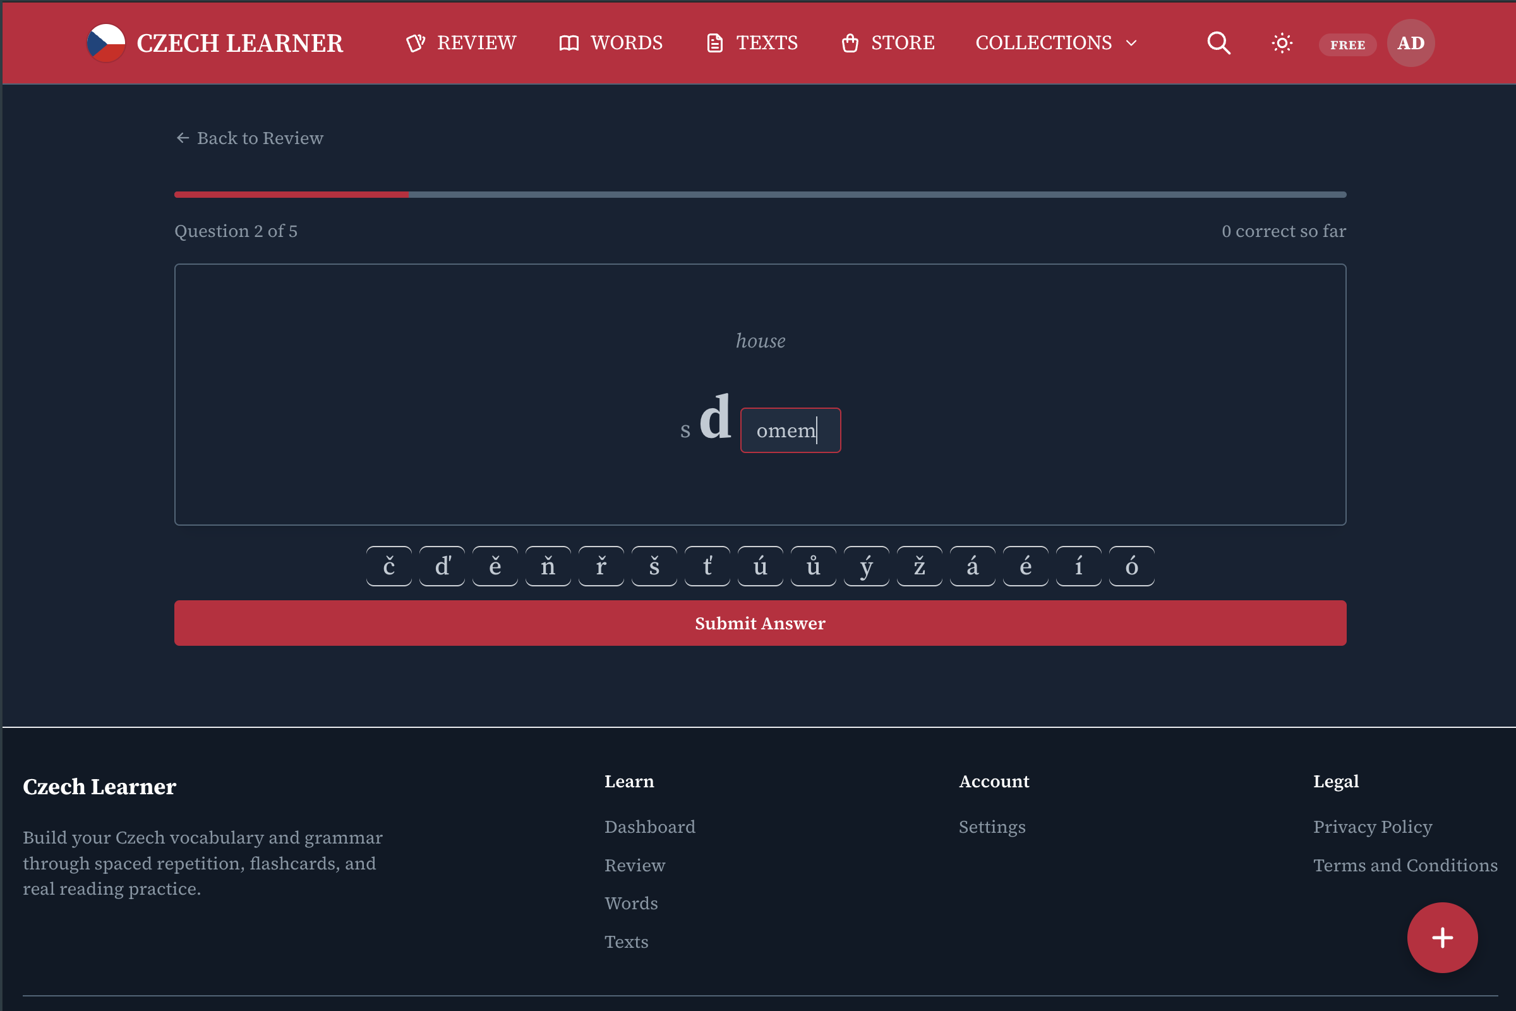Image resolution: width=1516 pixels, height=1011 pixels.
Task: Insert the ž character key
Action: pyautogui.click(x=919, y=566)
